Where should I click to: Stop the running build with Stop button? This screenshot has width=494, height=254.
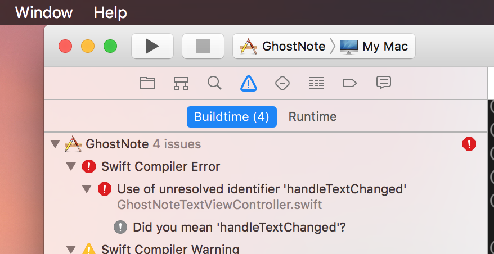pos(203,46)
